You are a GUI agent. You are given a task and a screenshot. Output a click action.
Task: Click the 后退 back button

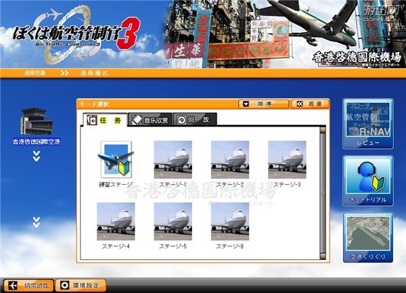pos(311,104)
